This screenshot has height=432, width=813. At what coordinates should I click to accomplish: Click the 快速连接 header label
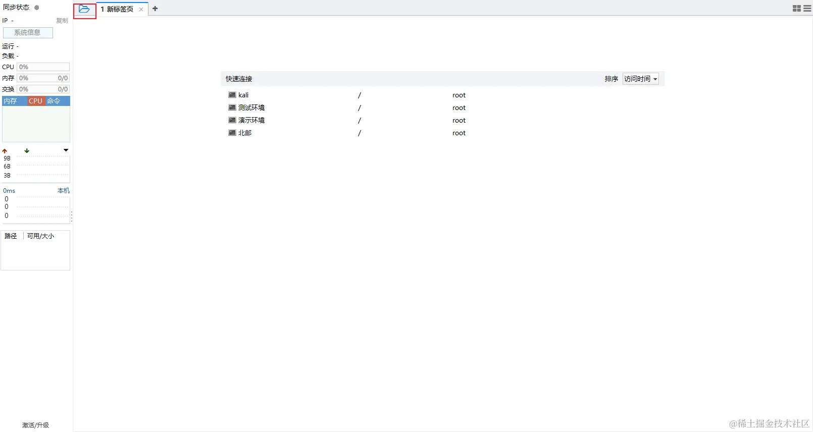click(239, 79)
